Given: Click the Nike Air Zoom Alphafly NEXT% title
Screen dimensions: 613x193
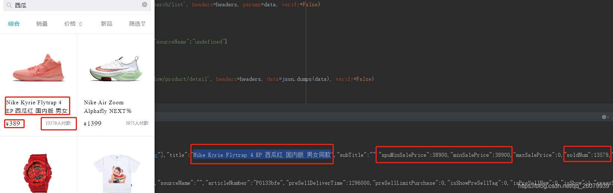Looking at the screenshot, I should (108, 107).
